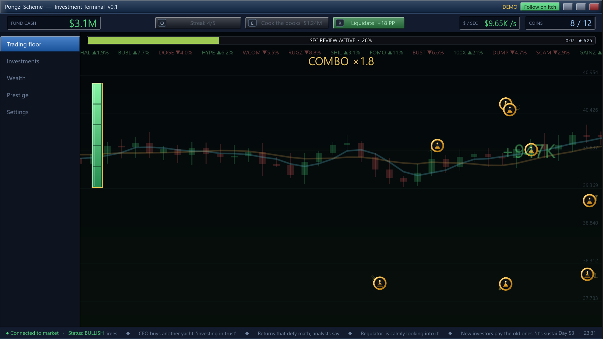This screenshot has width=603, height=339.
Task: Click the tall green highlighted candlestick bar
Action: [x=97, y=135]
